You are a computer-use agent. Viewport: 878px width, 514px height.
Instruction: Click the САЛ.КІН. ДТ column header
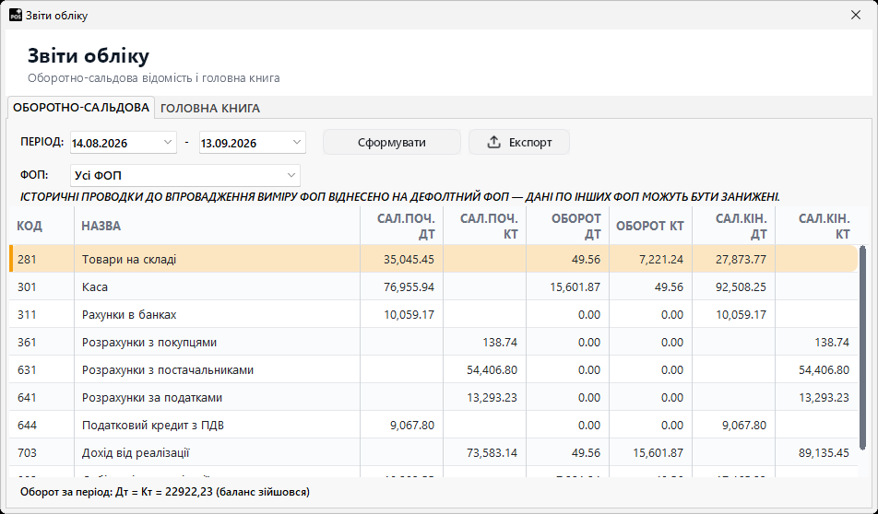(x=733, y=226)
